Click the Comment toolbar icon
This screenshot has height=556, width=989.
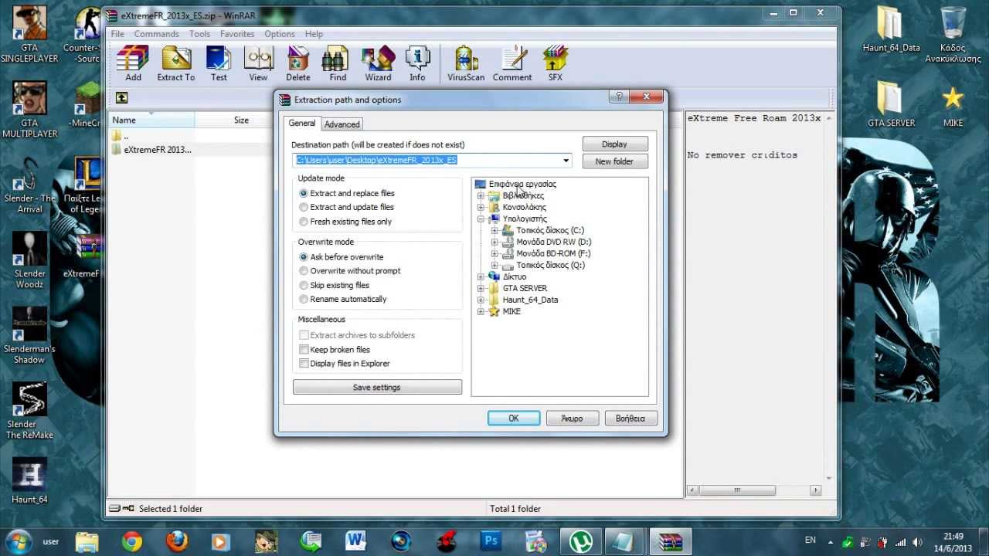point(512,63)
